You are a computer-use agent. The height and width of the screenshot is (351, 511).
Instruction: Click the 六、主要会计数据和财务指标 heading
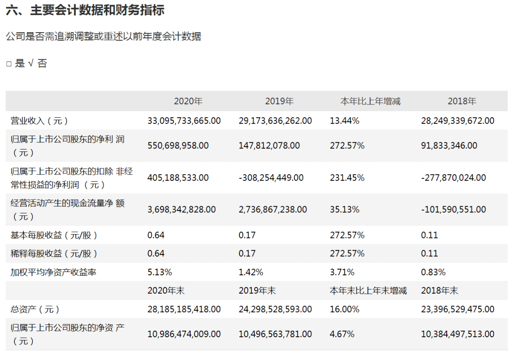point(85,10)
